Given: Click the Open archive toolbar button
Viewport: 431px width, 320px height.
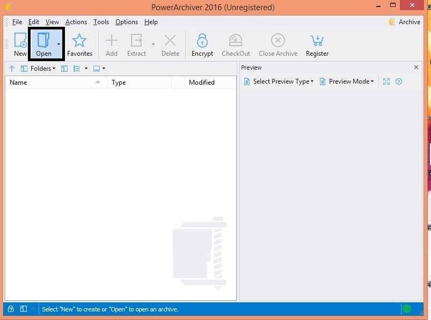Looking at the screenshot, I should (x=43, y=44).
